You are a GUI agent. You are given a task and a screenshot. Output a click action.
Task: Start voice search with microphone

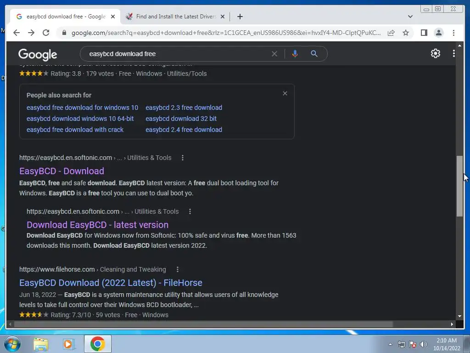click(x=295, y=54)
